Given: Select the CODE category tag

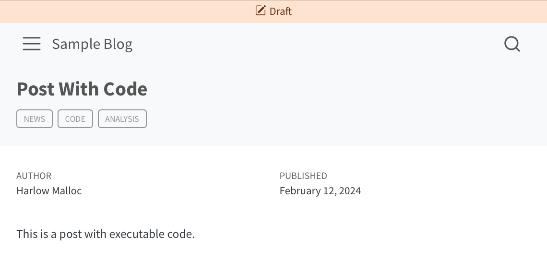Looking at the screenshot, I should click(x=75, y=119).
